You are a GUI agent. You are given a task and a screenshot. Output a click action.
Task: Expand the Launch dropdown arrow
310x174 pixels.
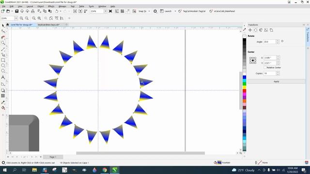[175, 11]
